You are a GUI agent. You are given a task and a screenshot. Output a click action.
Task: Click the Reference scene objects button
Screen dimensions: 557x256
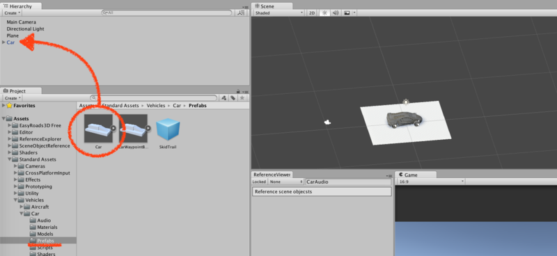tap(322, 192)
